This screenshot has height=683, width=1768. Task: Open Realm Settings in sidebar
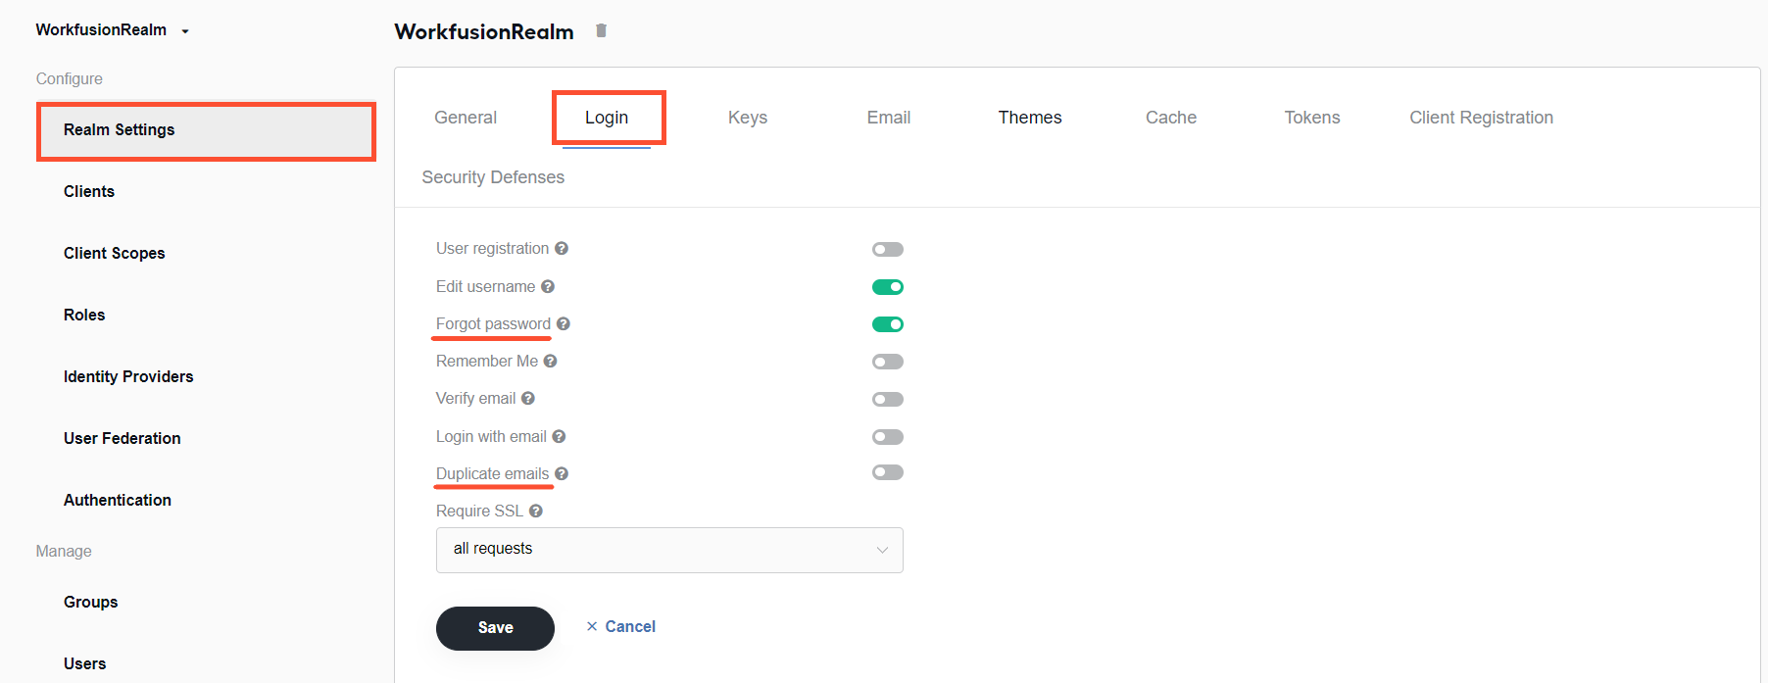[206, 130]
